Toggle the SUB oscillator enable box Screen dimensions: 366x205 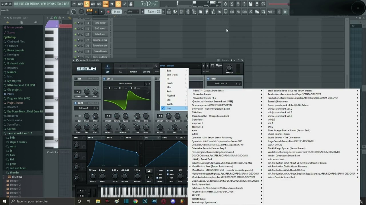[75, 79]
